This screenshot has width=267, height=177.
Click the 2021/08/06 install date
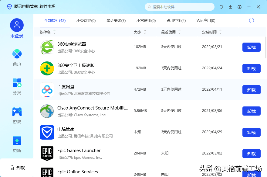(x=212, y=111)
